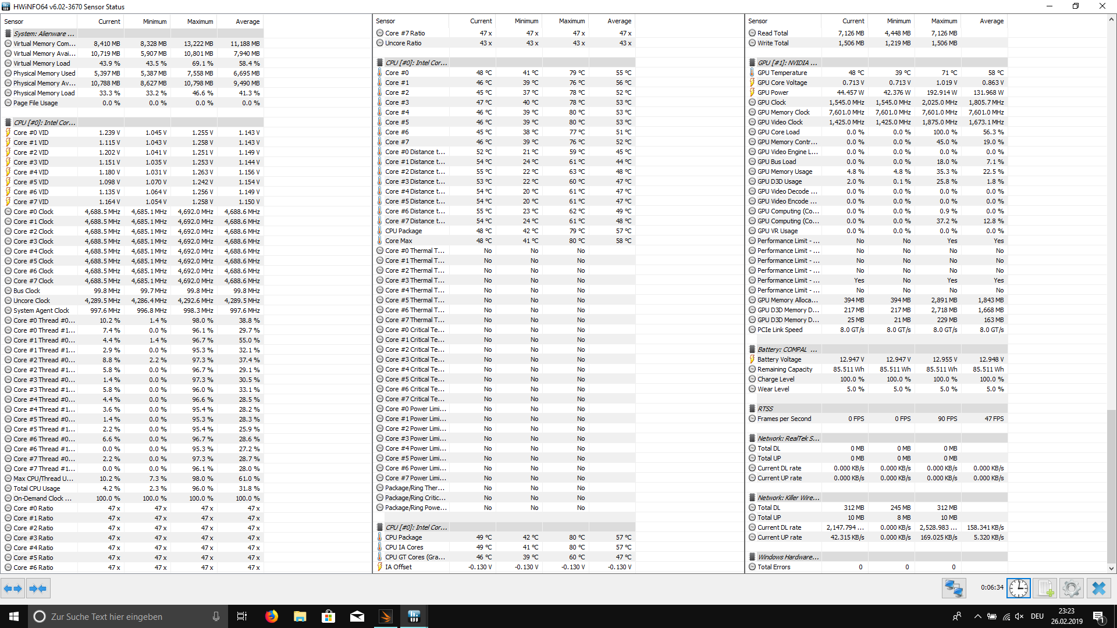Click the clock reset timer button
The image size is (1117, 628).
pyautogui.click(x=1018, y=588)
